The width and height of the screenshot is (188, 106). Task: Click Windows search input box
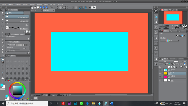(x=27, y=103)
